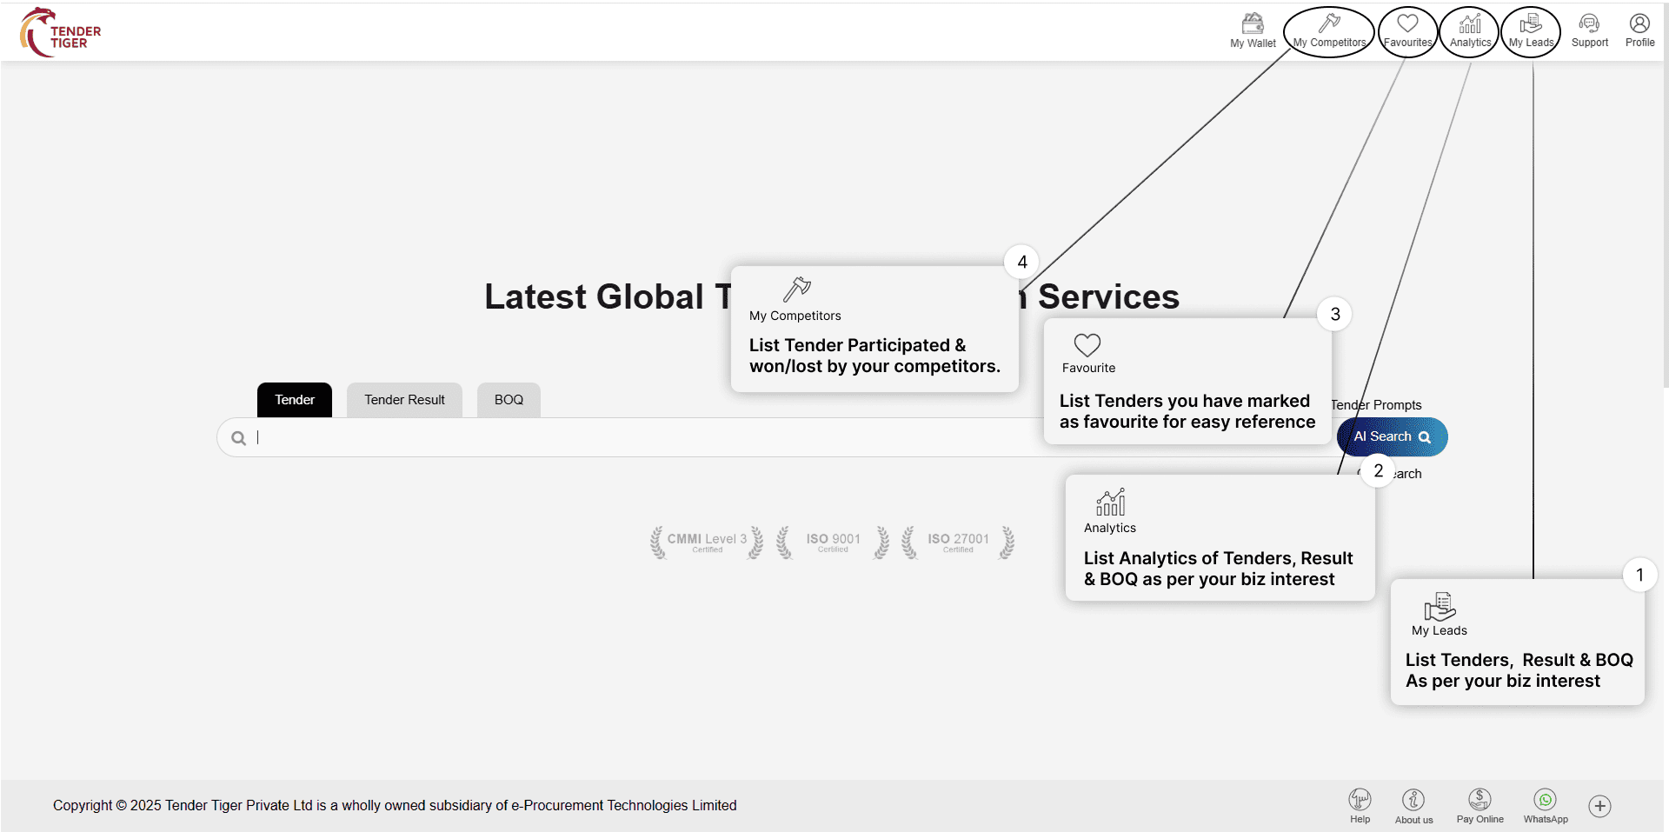Open Analytics chart icon in header

click(1470, 30)
